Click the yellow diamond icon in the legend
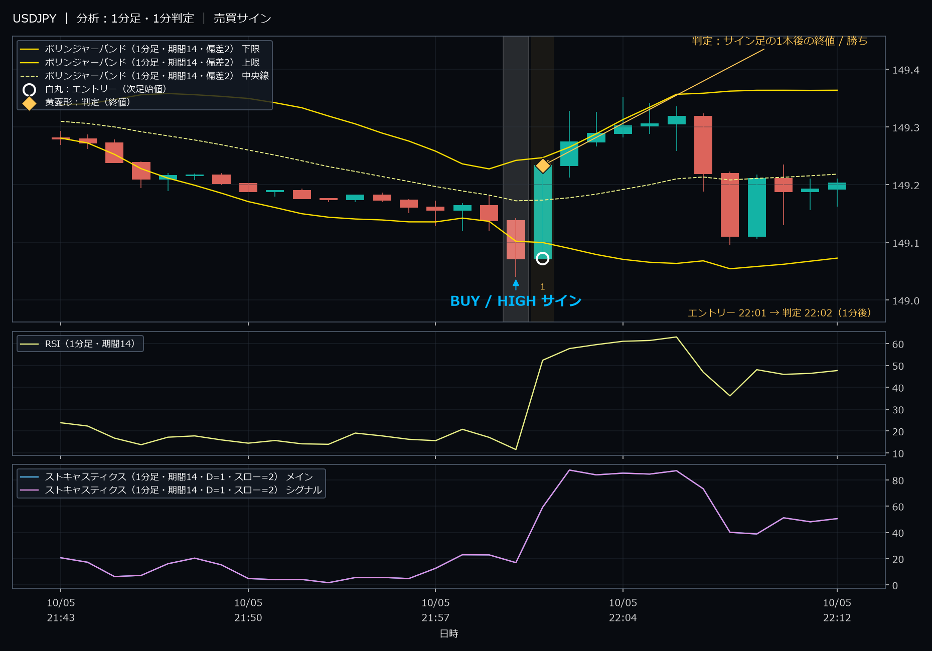This screenshot has height=651, width=932. tap(29, 103)
